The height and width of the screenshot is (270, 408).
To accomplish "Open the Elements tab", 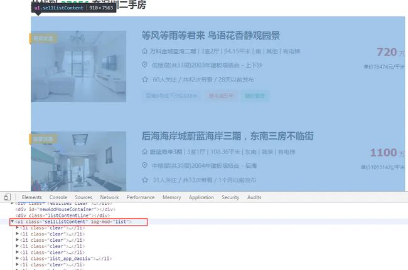I will pos(32,197).
